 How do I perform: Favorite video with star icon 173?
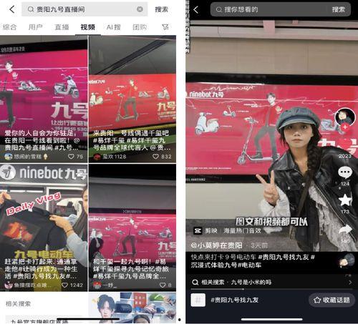pyautogui.click(x=345, y=200)
